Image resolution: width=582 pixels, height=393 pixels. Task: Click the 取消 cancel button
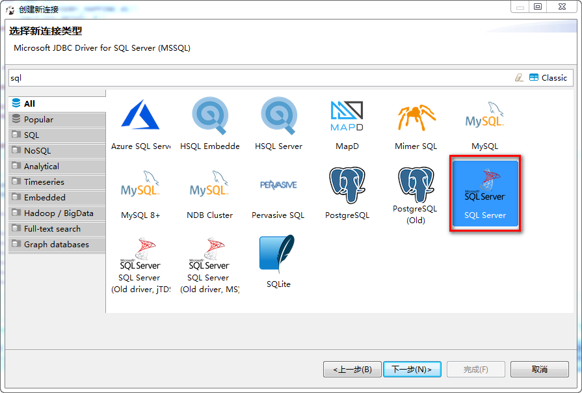539,369
